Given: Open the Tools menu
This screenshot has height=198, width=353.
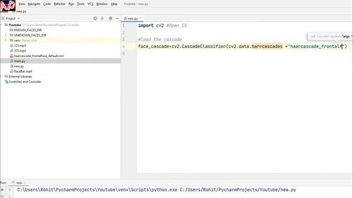Looking at the screenshot, I should (81, 4).
